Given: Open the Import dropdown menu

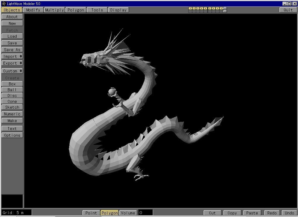Looking at the screenshot, I should tap(12, 56).
